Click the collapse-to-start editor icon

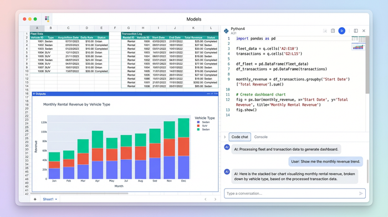325,31
